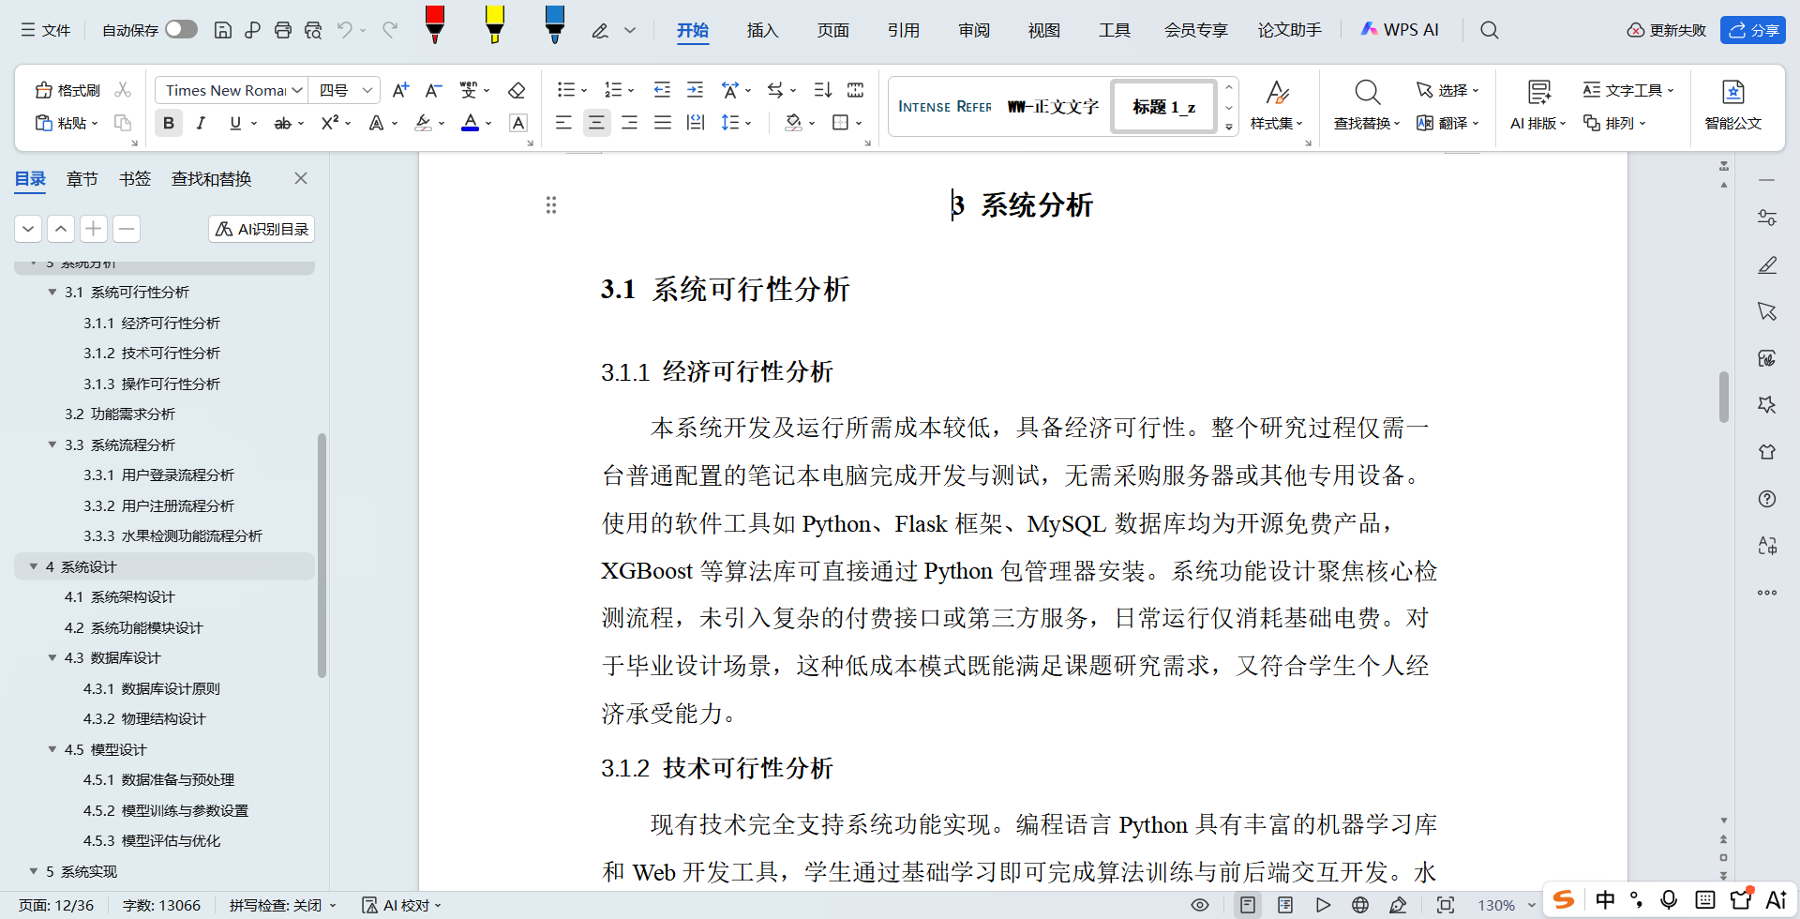
Task: Collapse the 4 系统设计 outline node
Action: [34, 566]
